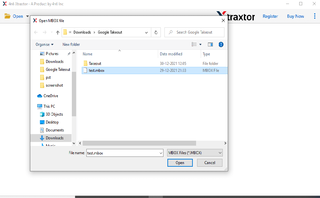Screen dimensions: 320x198
Task: Go back using the back arrow
Action: click(36, 32)
